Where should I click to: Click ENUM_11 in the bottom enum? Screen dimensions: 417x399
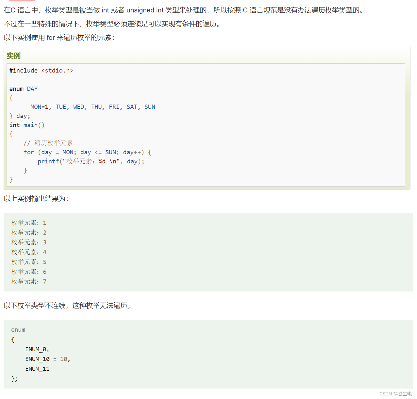coord(37,369)
